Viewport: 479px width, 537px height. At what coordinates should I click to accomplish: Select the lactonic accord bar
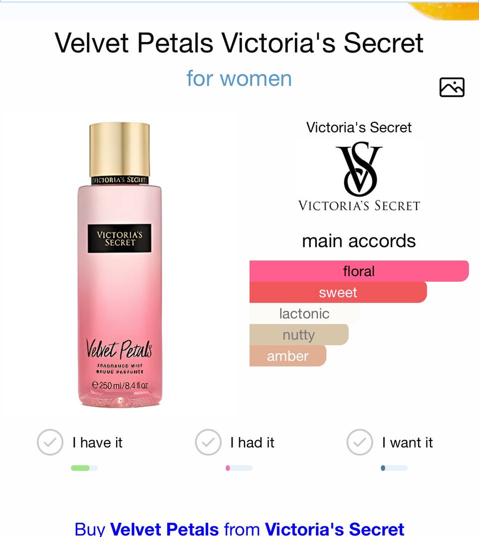pos(304,313)
